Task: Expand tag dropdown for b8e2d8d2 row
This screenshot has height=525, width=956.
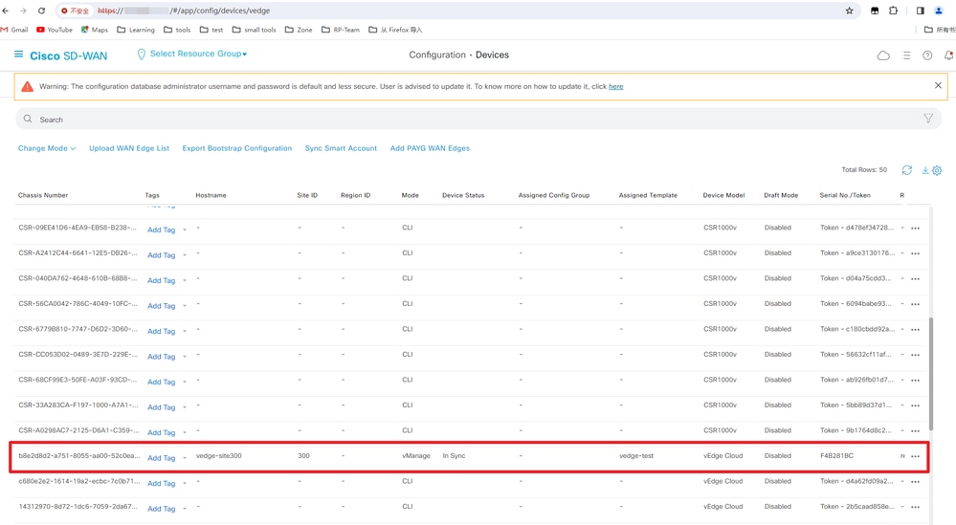Action: click(x=185, y=458)
